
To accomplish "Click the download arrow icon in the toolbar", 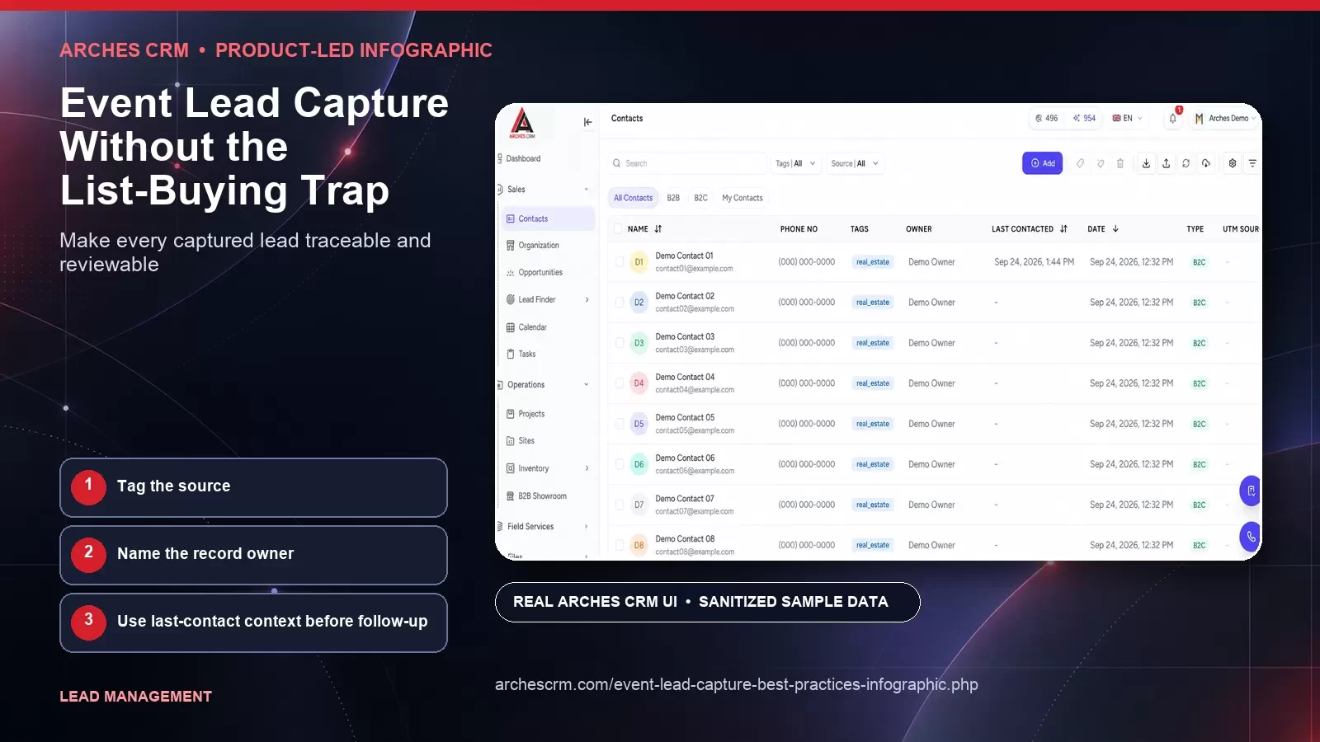I will (1146, 163).
